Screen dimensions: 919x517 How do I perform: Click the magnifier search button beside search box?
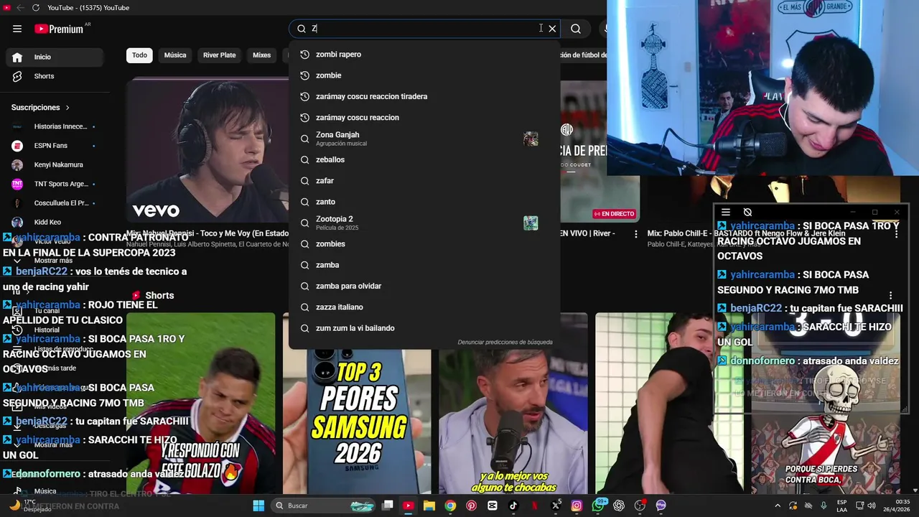click(x=576, y=29)
